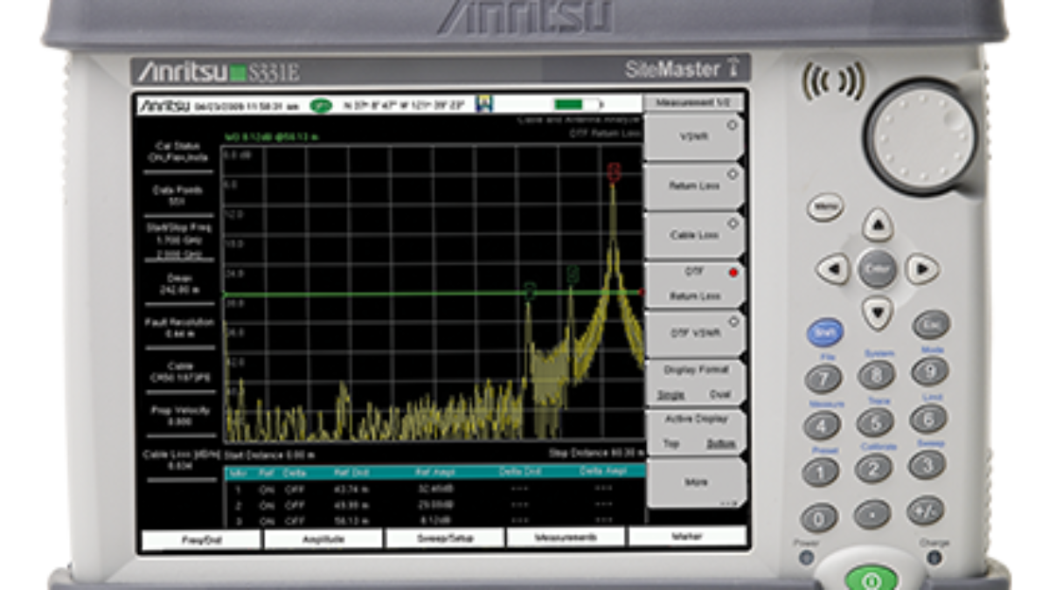Tap the 6 key labeled Limit
Screen dimensions: 1049x590
tap(927, 419)
